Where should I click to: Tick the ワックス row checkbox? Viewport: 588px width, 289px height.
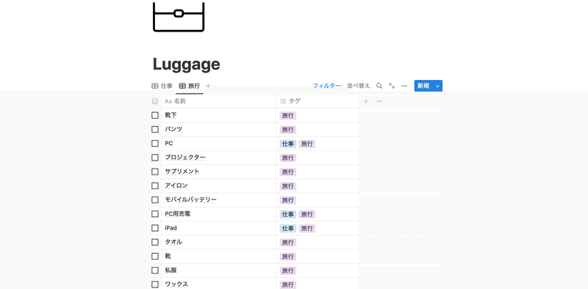[155, 284]
